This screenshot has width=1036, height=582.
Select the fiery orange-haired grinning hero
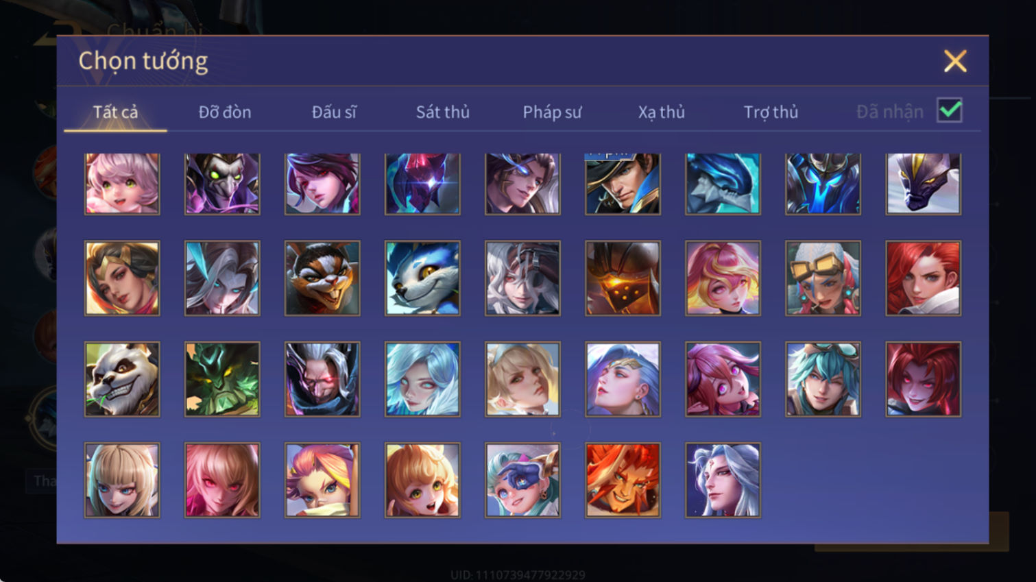[623, 480]
